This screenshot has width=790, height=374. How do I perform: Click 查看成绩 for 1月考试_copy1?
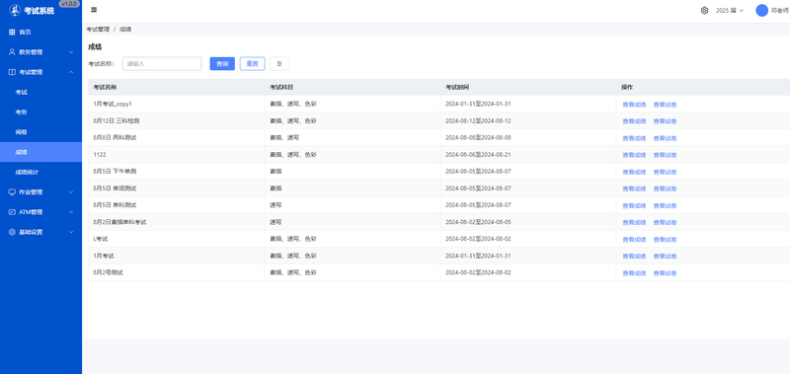[x=634, y=105]
